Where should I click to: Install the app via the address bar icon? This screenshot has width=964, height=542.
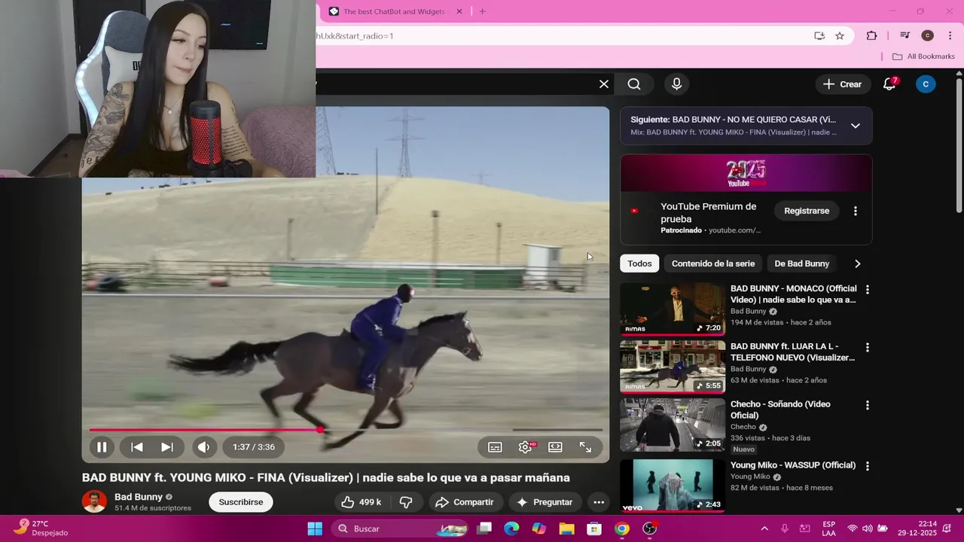tap(819, 36)
